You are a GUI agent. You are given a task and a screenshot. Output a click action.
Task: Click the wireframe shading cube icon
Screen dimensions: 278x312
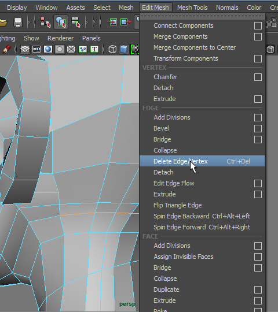tap(112, 49)
